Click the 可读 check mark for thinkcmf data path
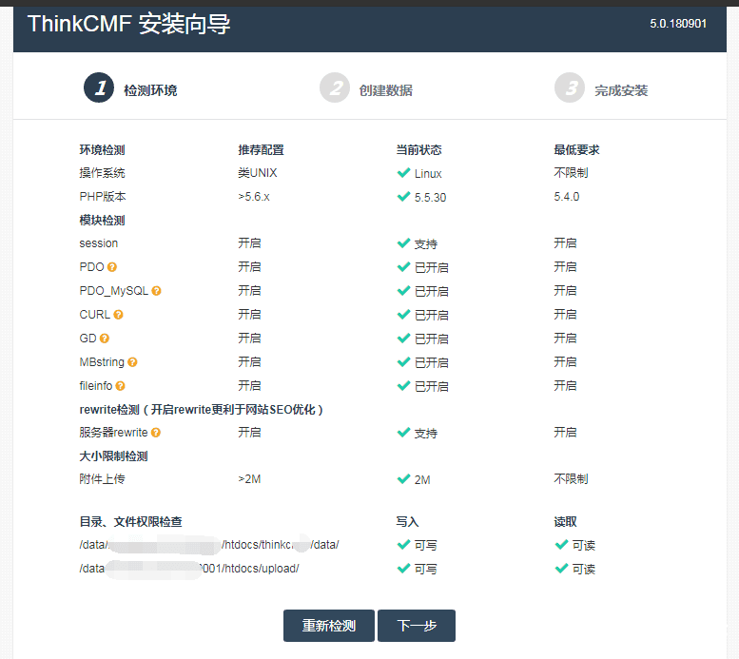The width and height of the screenshot is (739, 659). [x=561, y=545]
